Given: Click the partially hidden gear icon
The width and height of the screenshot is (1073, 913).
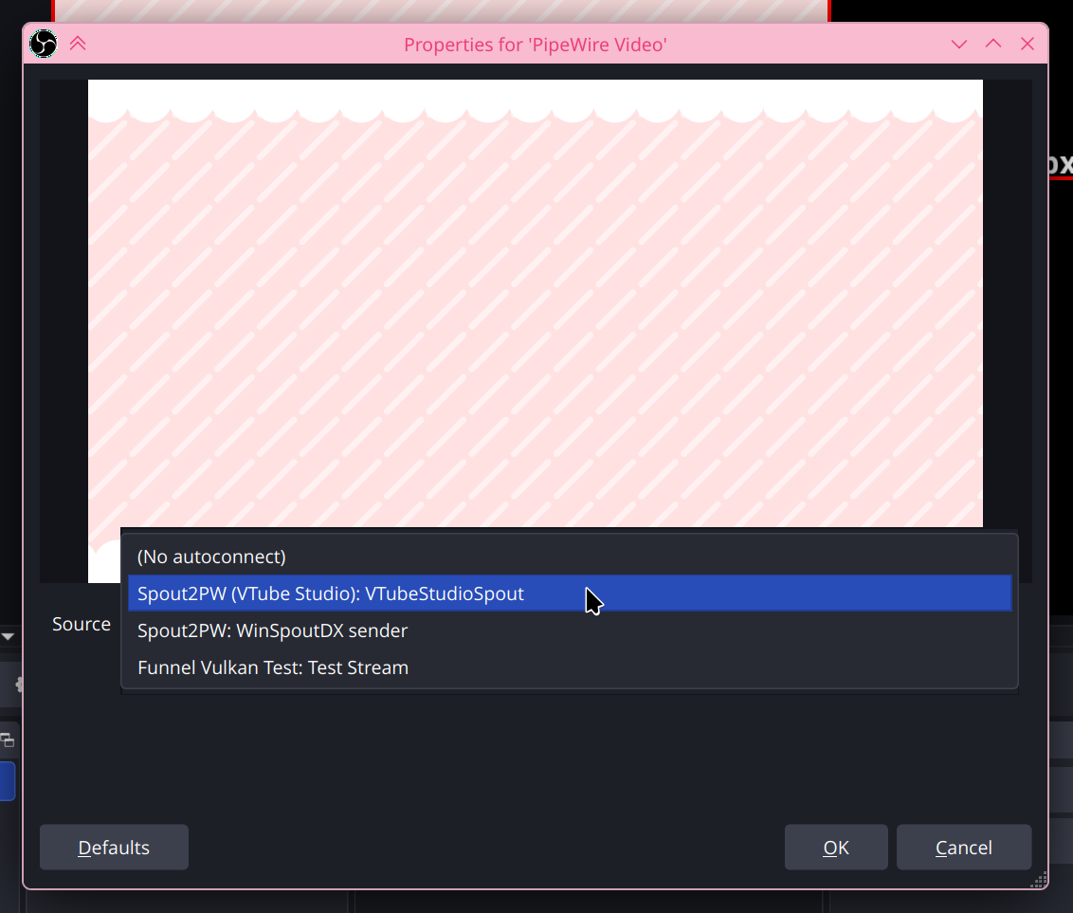Looking at the screenshot, I should click(x=18, y=684).
